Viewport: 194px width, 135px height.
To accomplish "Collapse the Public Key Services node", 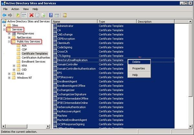I will (x=9, y=42).
